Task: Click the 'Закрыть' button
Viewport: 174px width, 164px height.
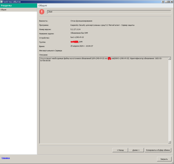Action: pos(164,159)
